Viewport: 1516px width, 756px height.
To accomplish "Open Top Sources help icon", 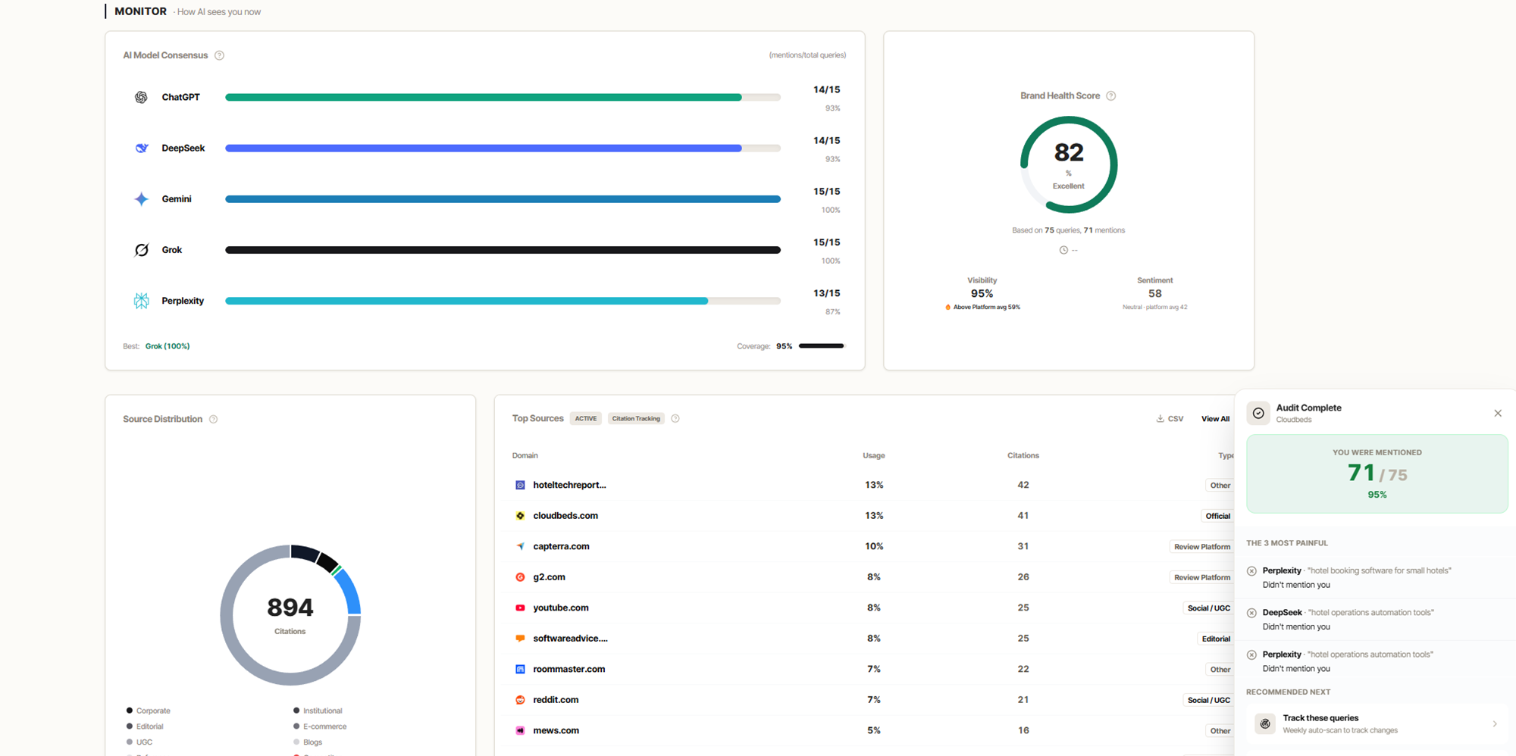I will pos(675,418).
